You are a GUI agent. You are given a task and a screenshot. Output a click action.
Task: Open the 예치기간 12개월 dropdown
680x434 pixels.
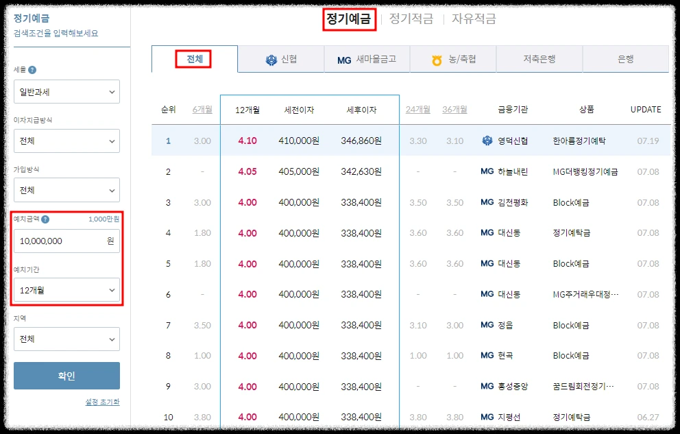click(66, 289)
